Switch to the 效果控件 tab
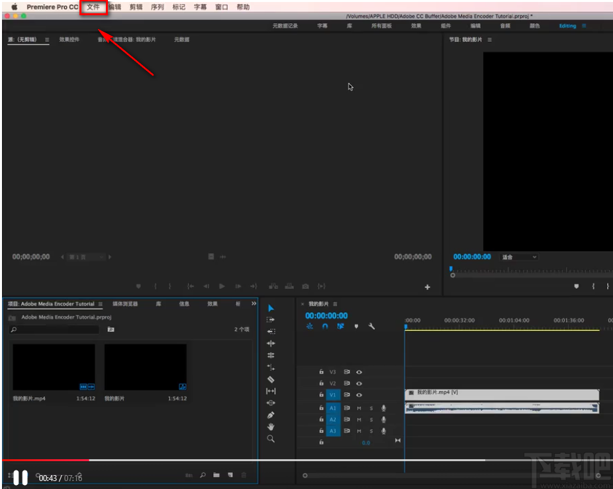The width and height of the screenshot is (613, 489). point(70,40)
